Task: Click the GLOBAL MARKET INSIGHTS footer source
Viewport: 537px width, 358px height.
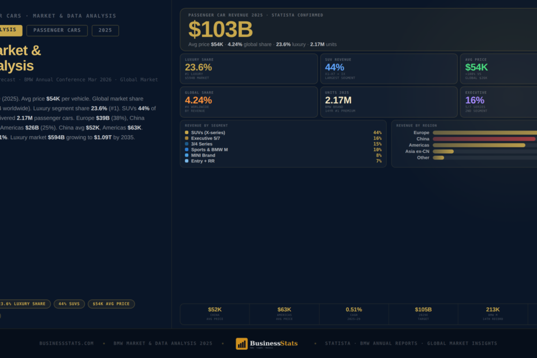Action: (462, 343)
